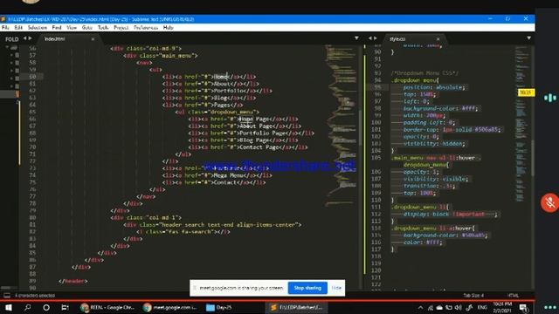
Task: Open the File menu
Action: (5, 27)
